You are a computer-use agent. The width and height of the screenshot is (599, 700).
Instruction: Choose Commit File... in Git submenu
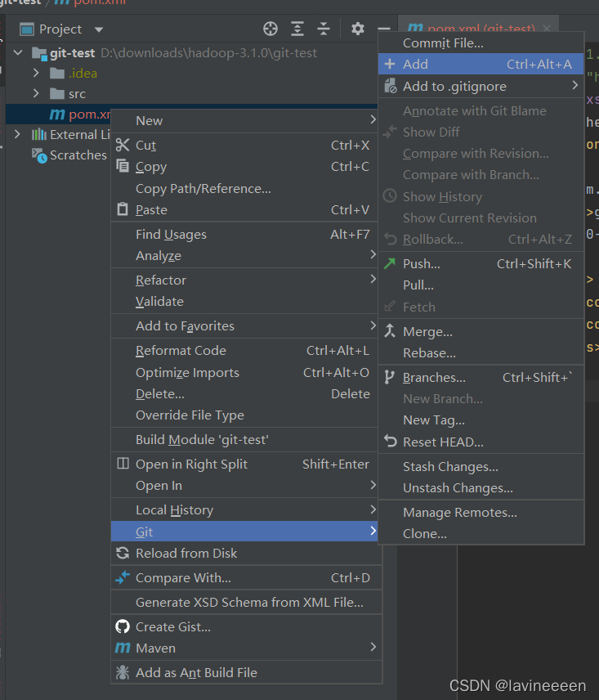481,43
